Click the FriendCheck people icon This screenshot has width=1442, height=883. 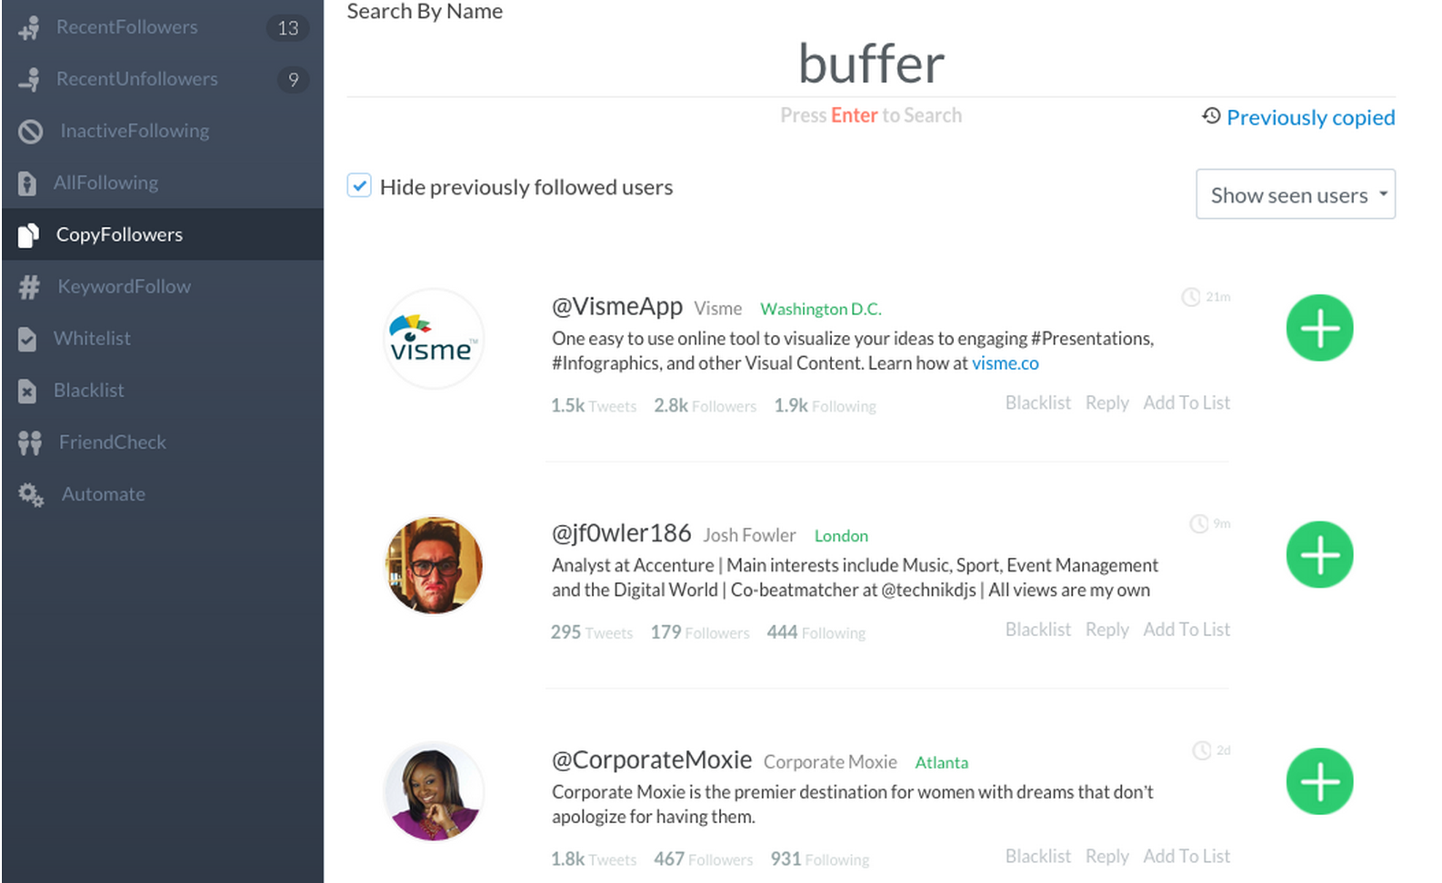click(30, 442)
